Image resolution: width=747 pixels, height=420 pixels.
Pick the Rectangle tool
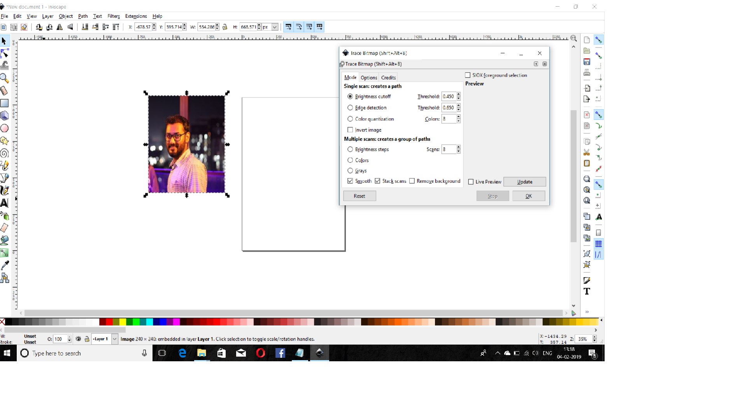coord(4,103)
